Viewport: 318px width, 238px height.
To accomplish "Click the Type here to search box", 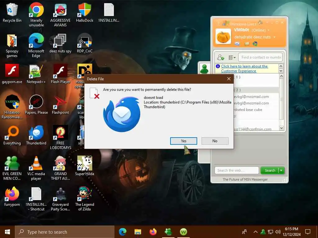I will coord(65,232).
